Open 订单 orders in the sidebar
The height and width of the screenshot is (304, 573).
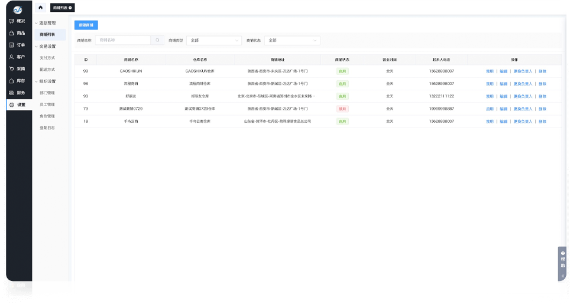(x=17, y=45)
